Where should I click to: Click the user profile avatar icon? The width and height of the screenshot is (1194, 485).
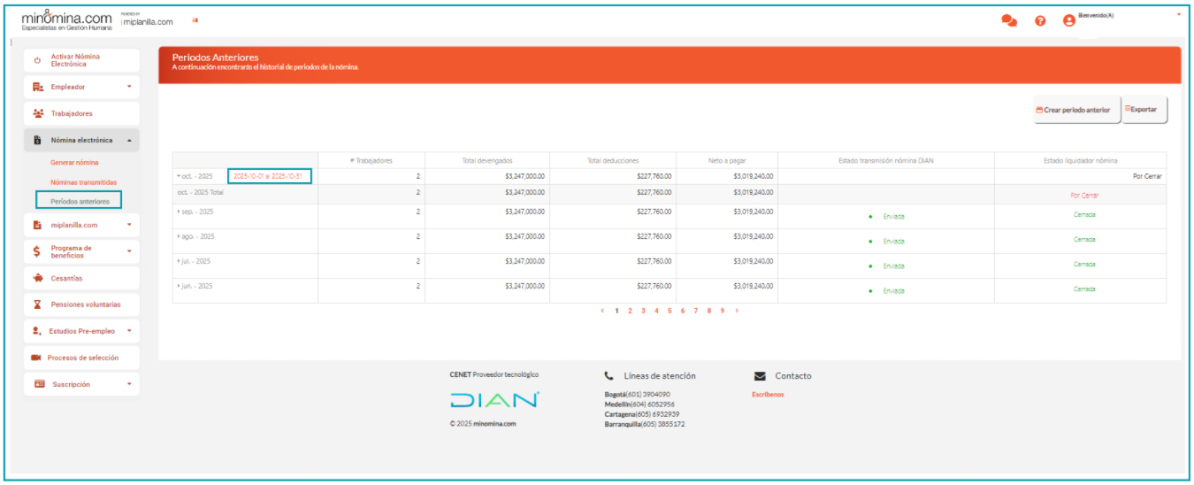1068,21
